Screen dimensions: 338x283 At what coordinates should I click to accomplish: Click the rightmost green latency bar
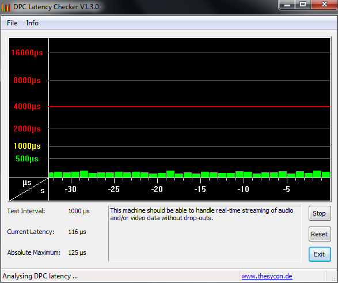click(x=326, y=175)
